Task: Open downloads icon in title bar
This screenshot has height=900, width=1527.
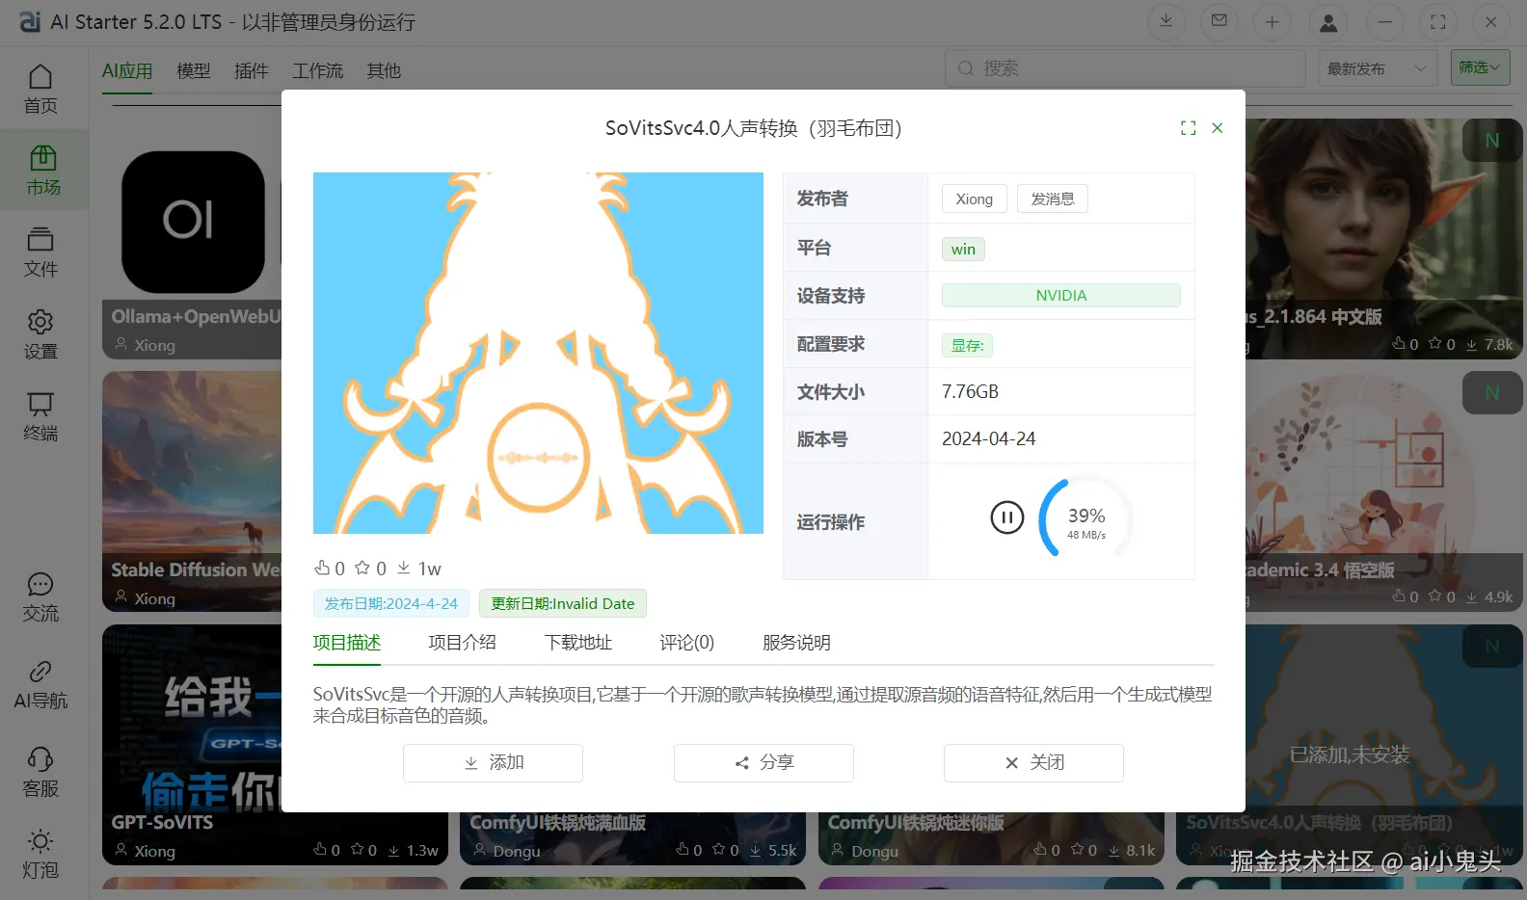Action: [x=1165, y=21]
